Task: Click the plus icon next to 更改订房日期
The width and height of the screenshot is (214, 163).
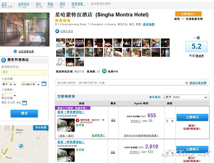Action: (187, 83)
